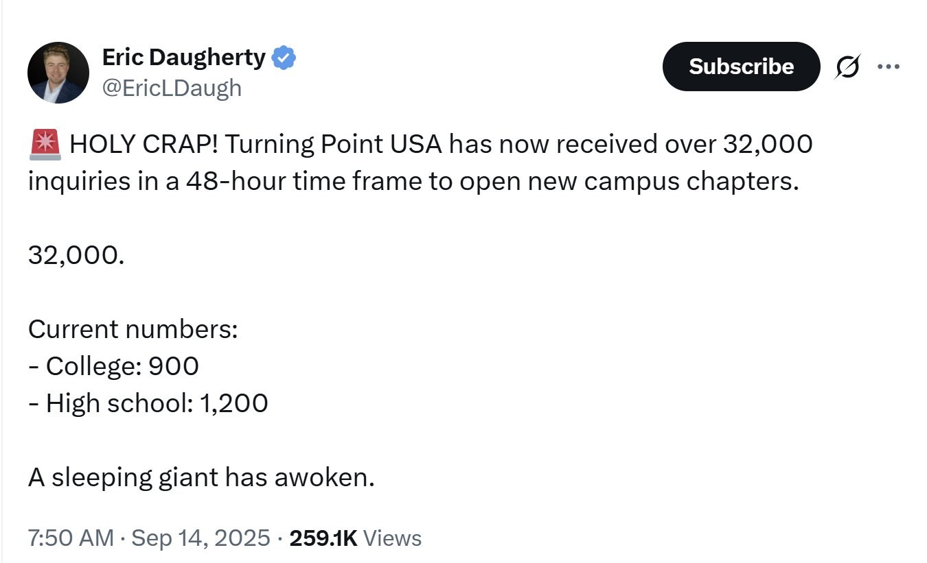Open the @EricLDaugh handle link
The image size is (927, 563).
(172, 88)
